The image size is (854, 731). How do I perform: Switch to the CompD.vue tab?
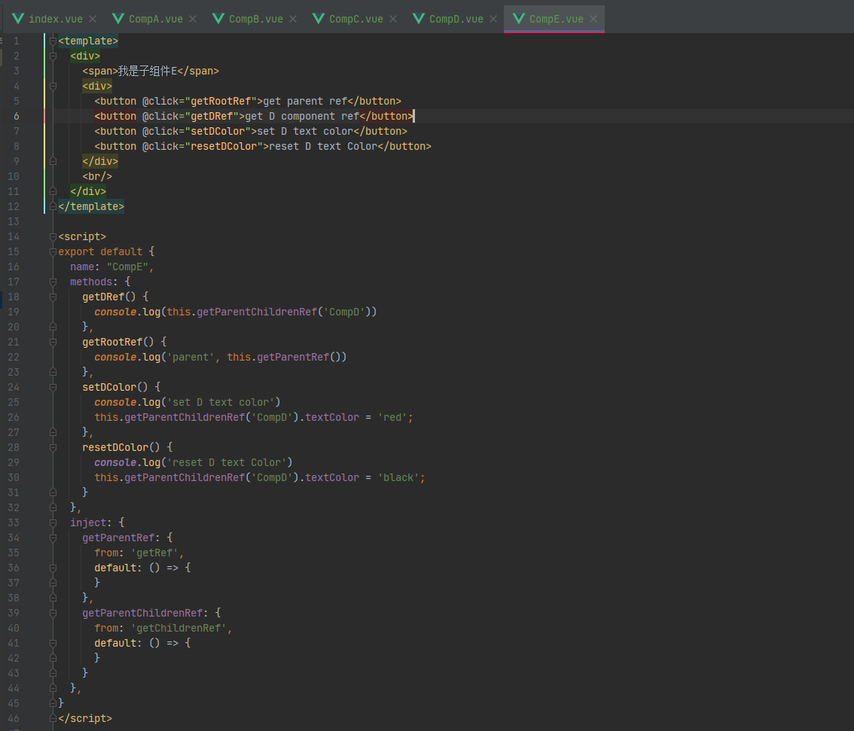pyautogui.click(x=456, y=19)
